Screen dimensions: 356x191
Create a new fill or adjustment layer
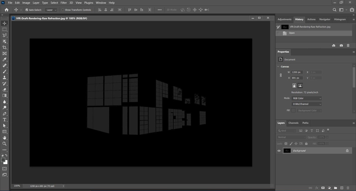point(329,188)
